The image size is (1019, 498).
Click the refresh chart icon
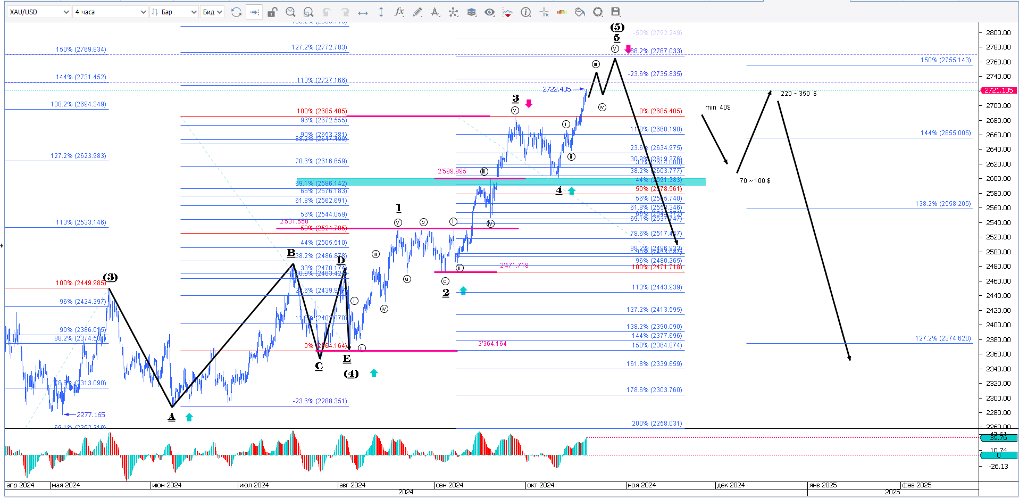(237, 12)
